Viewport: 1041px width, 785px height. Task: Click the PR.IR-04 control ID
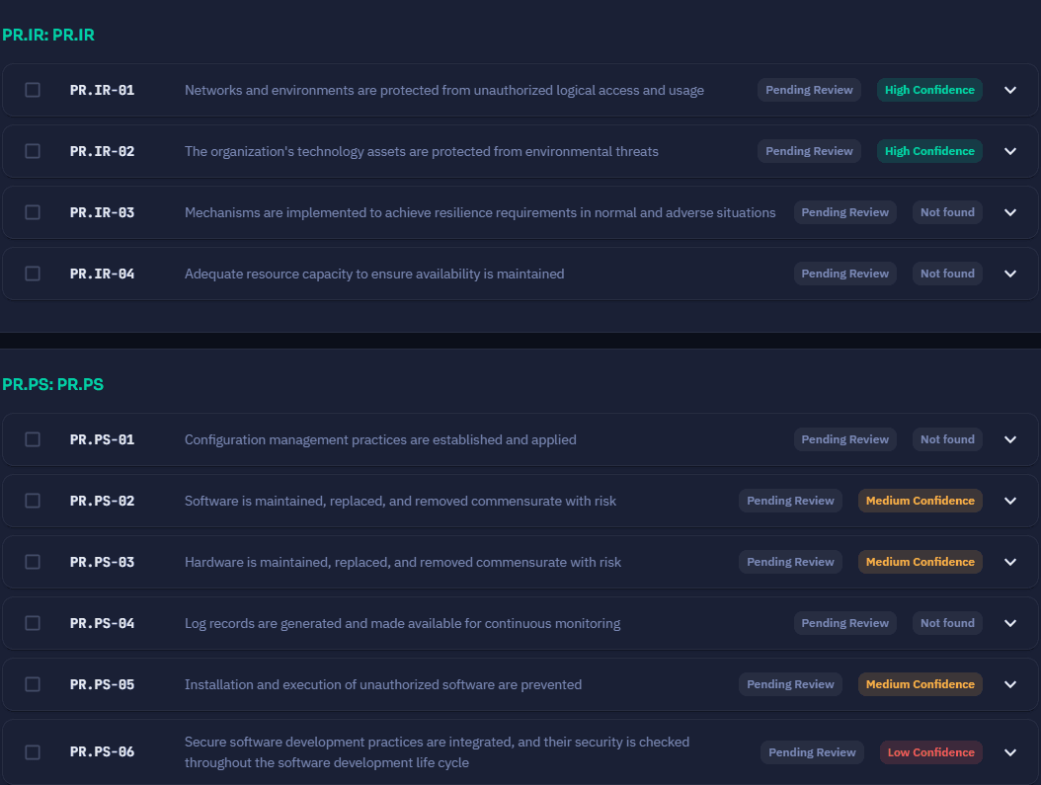[103, 274]
